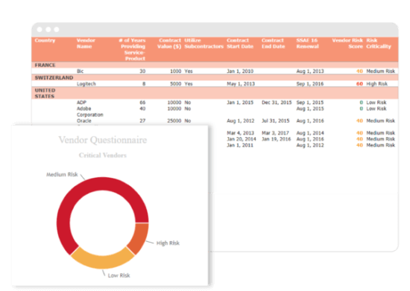Viewport: 410px width, 291px height.
Task: Select the SSAE 16 Renewal column header
Action: (x=307, y=43)
